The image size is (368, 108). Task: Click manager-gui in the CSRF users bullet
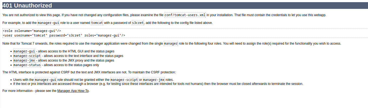pos(45,80)
